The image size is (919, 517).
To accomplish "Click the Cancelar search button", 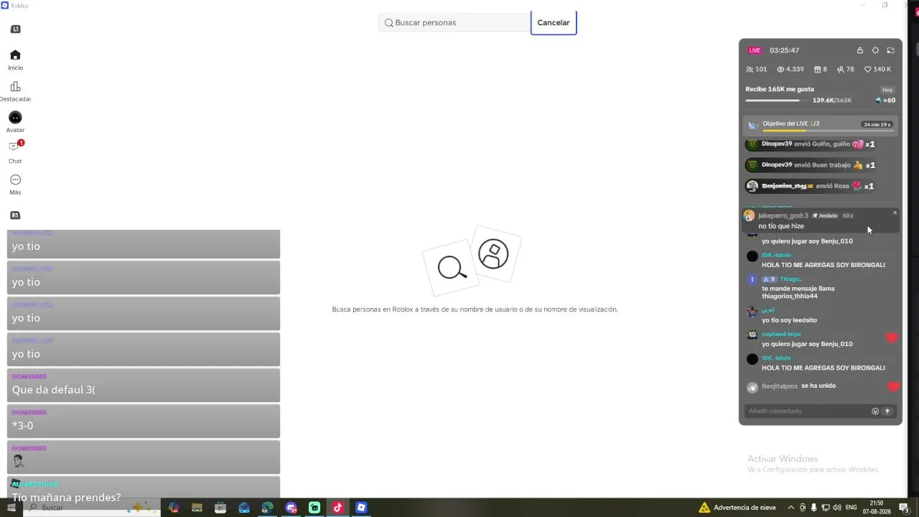I will coord(554,22).
